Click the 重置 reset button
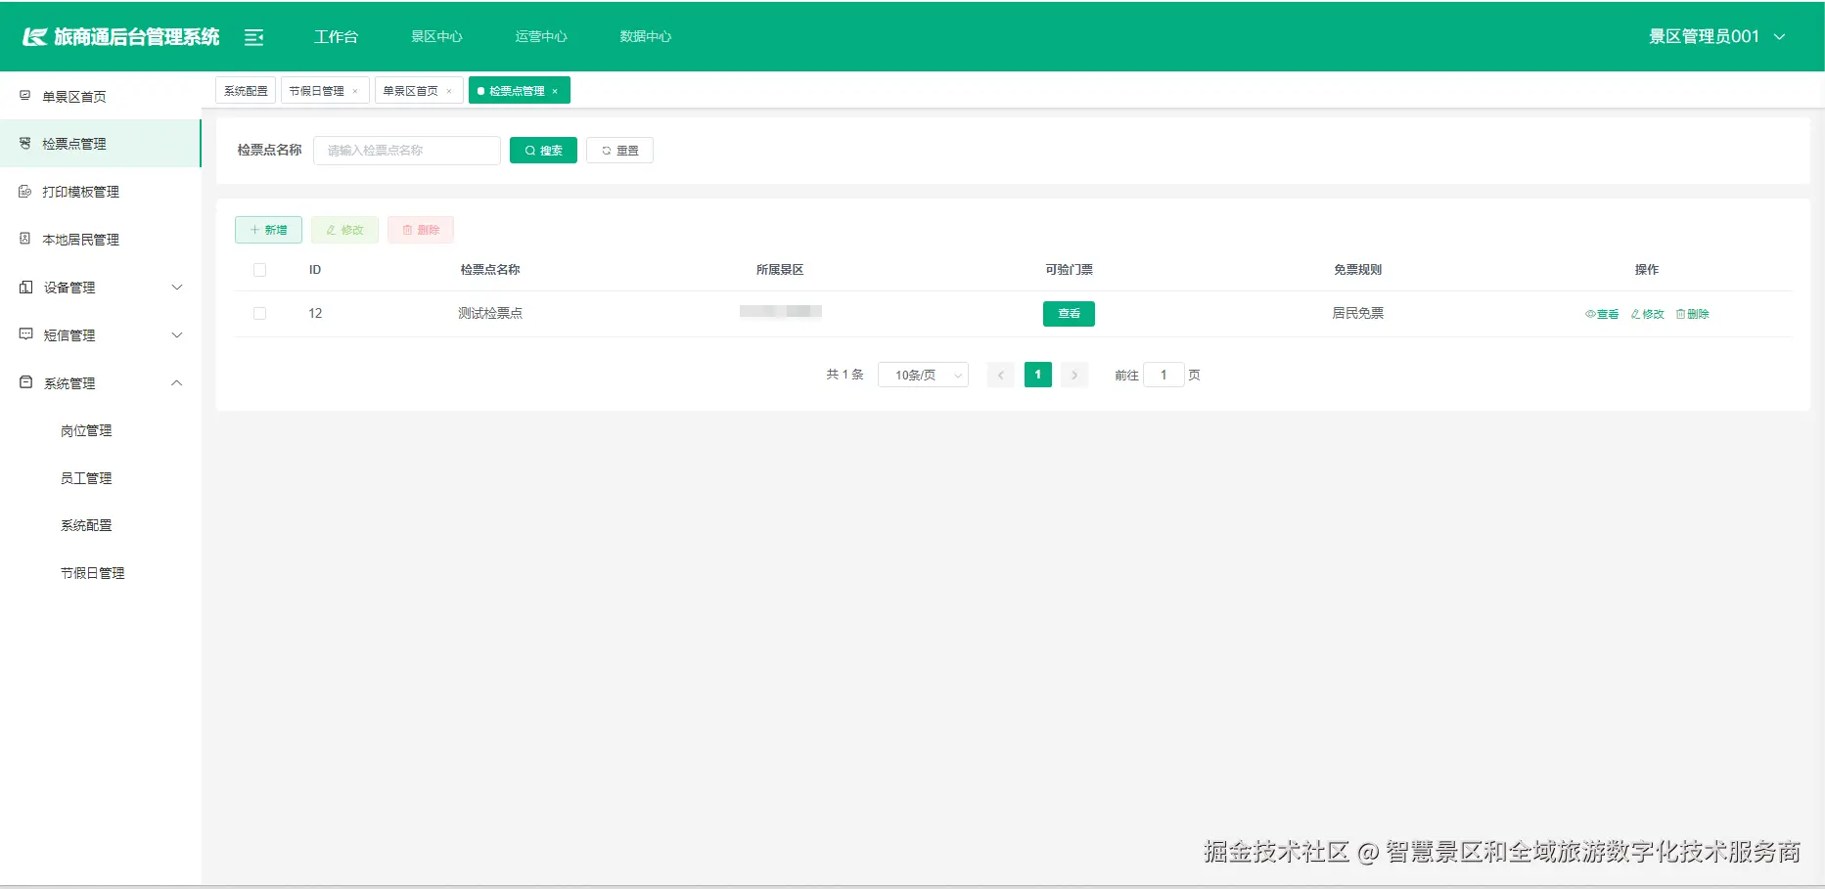 click(619, 150)
